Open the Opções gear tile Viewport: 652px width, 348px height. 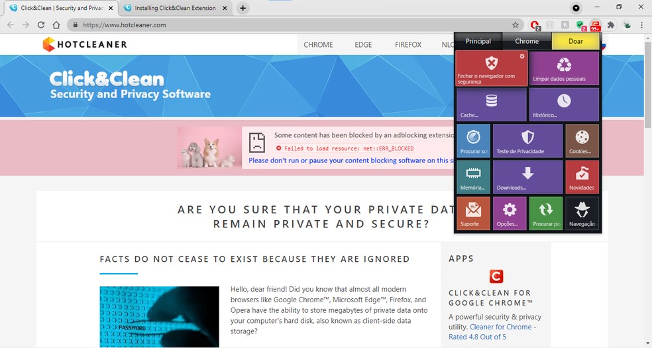(510, 213)
